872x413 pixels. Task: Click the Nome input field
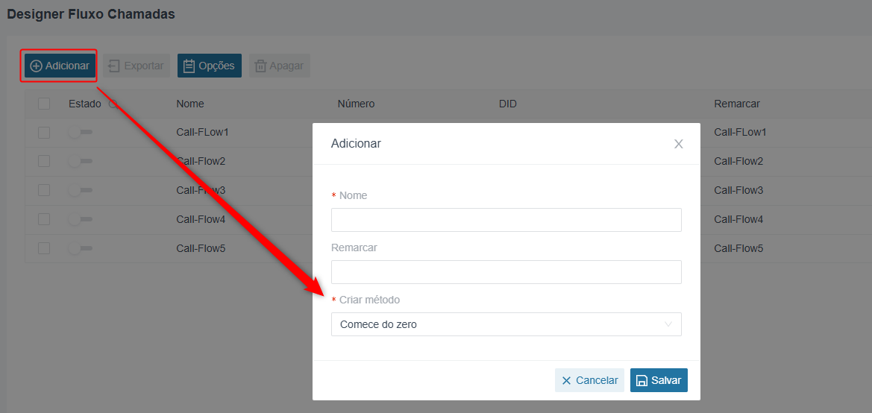[x=506, y=220]
